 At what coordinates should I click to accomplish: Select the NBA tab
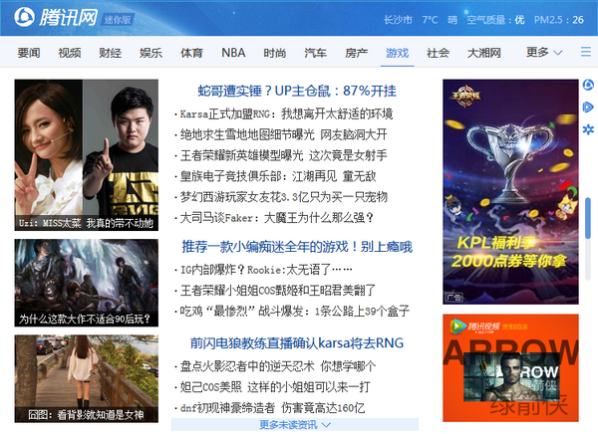click(233, 53)
